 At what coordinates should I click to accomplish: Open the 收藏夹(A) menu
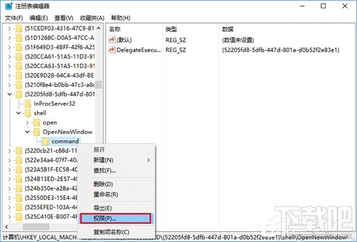coord(92,18)
